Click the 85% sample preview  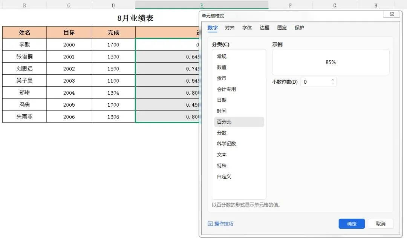[331, 62]
